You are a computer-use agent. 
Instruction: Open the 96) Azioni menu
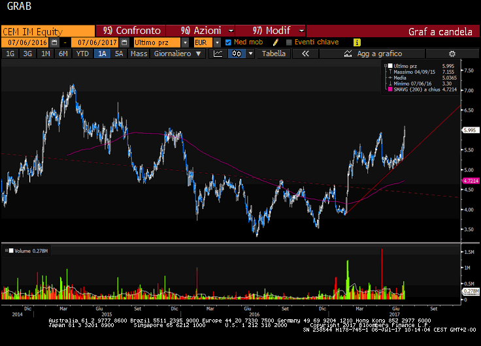[x=201, y=31]
